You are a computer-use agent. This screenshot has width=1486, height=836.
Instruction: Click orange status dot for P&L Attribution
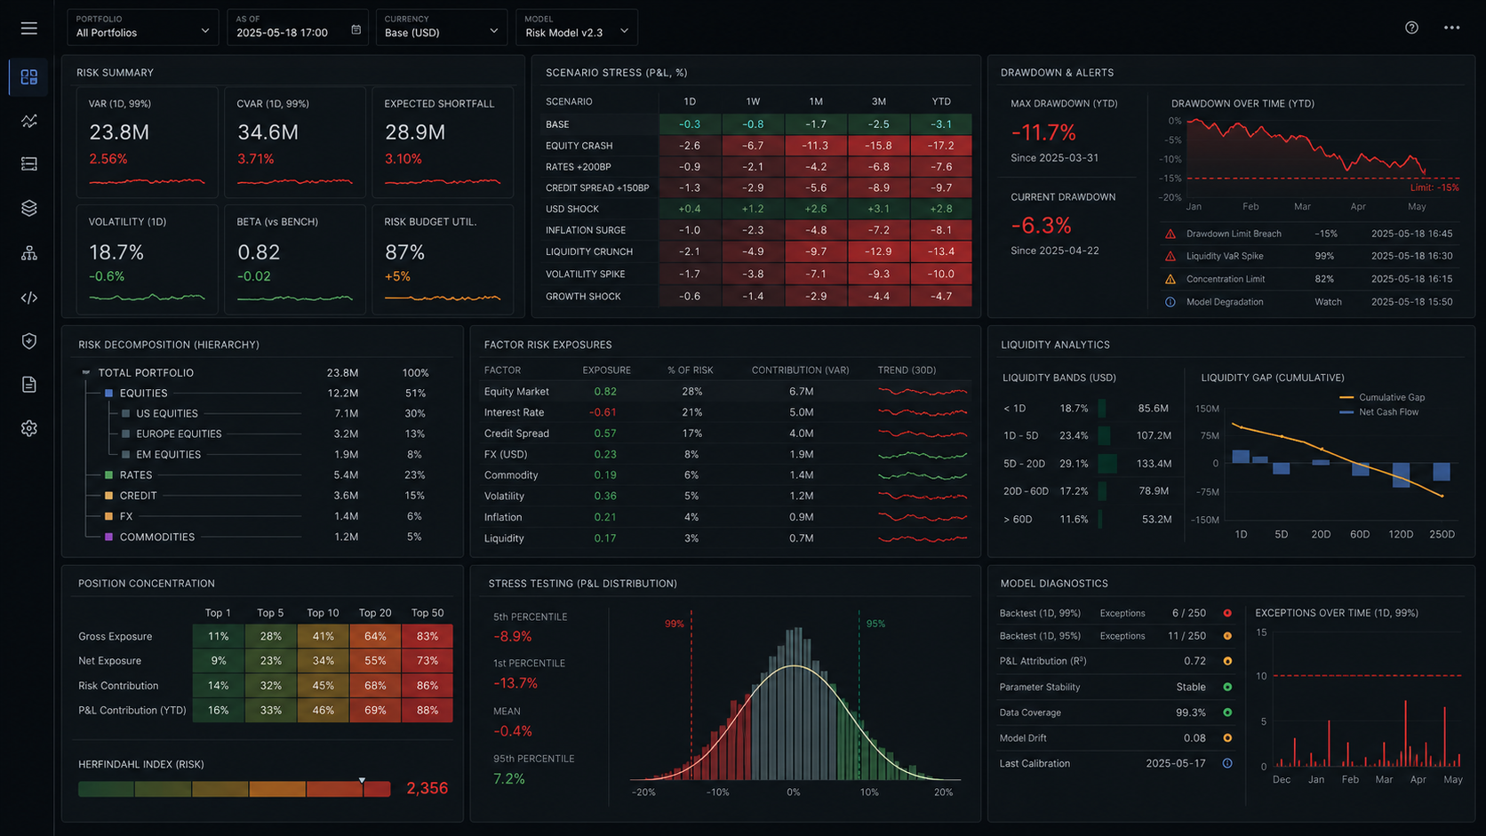[x=1227, y=661]
